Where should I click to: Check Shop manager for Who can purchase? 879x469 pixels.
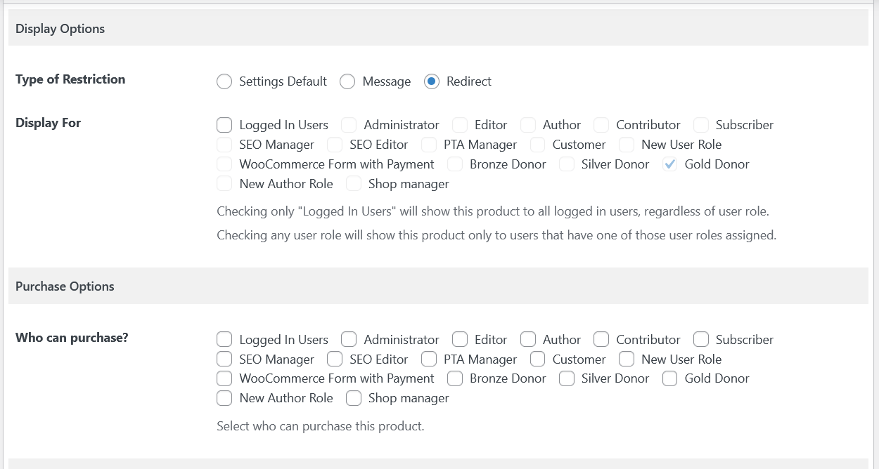(x=354, y=398)
